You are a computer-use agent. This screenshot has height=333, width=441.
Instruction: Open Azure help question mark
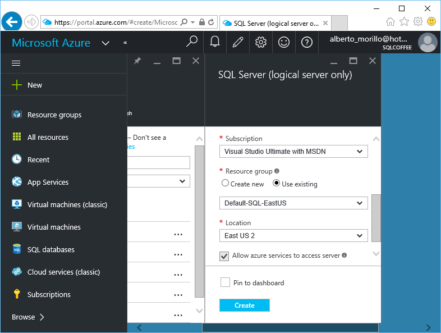307,42
